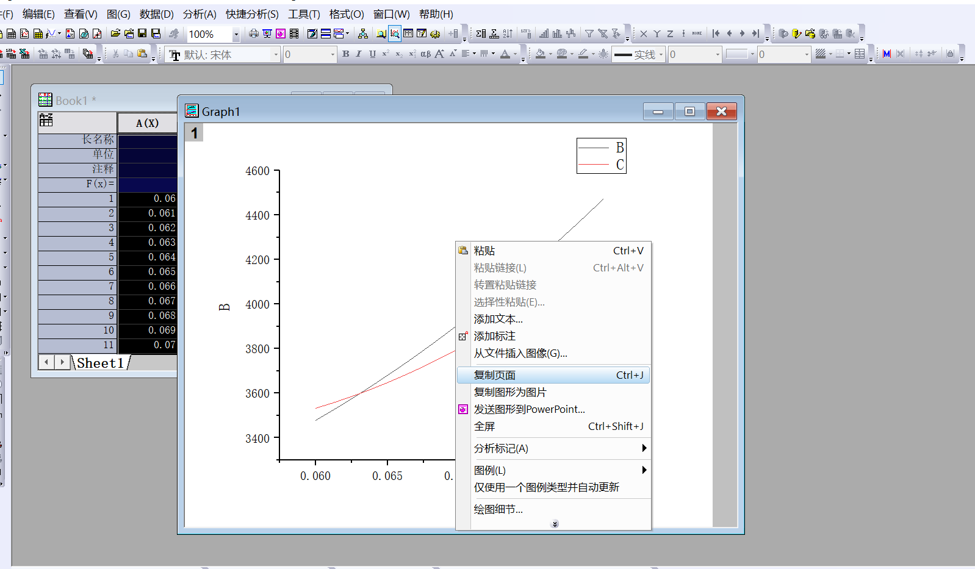The height and width of the screenshot is (569, 975).
Task: Click the Open file folder icon
Action: pyautogui.click(x=115, y=34)
